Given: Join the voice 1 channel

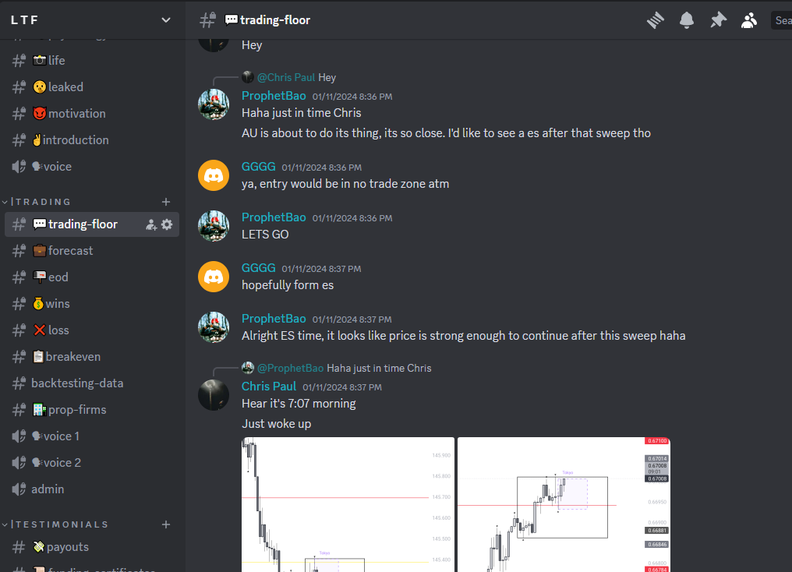Looking at the screenshot, I should [x=91, y=436].
